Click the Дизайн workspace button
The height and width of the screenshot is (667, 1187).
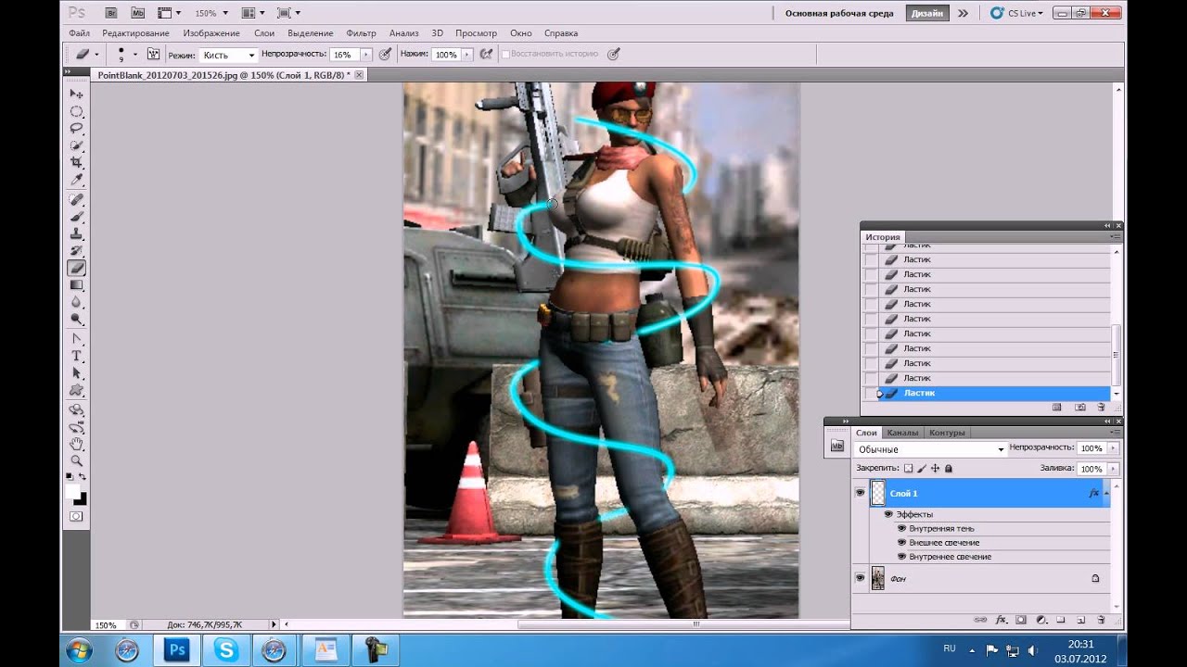pyautogui.click(x=927, y=13)
